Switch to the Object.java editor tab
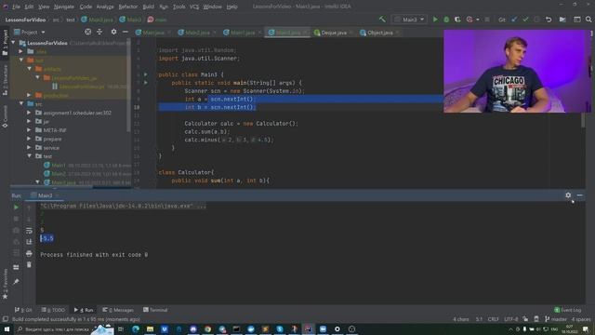This screenshot has width=595, height=335. tap(380, 33)
